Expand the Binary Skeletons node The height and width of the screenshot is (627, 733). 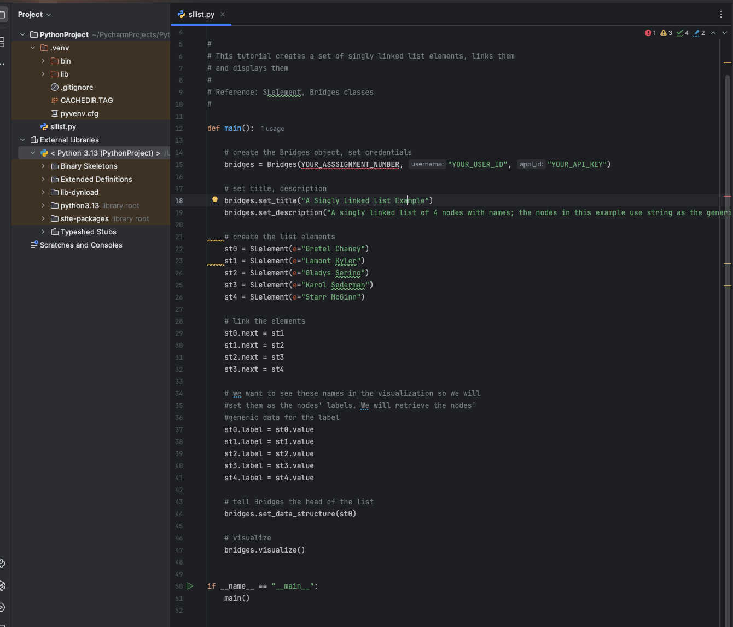click(43, 166)
